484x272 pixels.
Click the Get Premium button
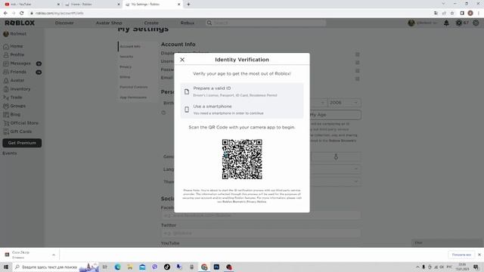(x=22, y=143)
